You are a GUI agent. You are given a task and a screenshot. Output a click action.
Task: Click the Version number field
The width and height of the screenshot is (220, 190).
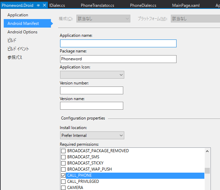pyautogui.click(x=92, y=90)
